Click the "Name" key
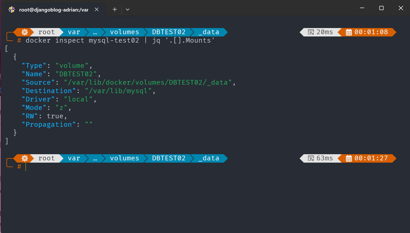Viewport: 410px width, 233px height. tap(34, 74)
